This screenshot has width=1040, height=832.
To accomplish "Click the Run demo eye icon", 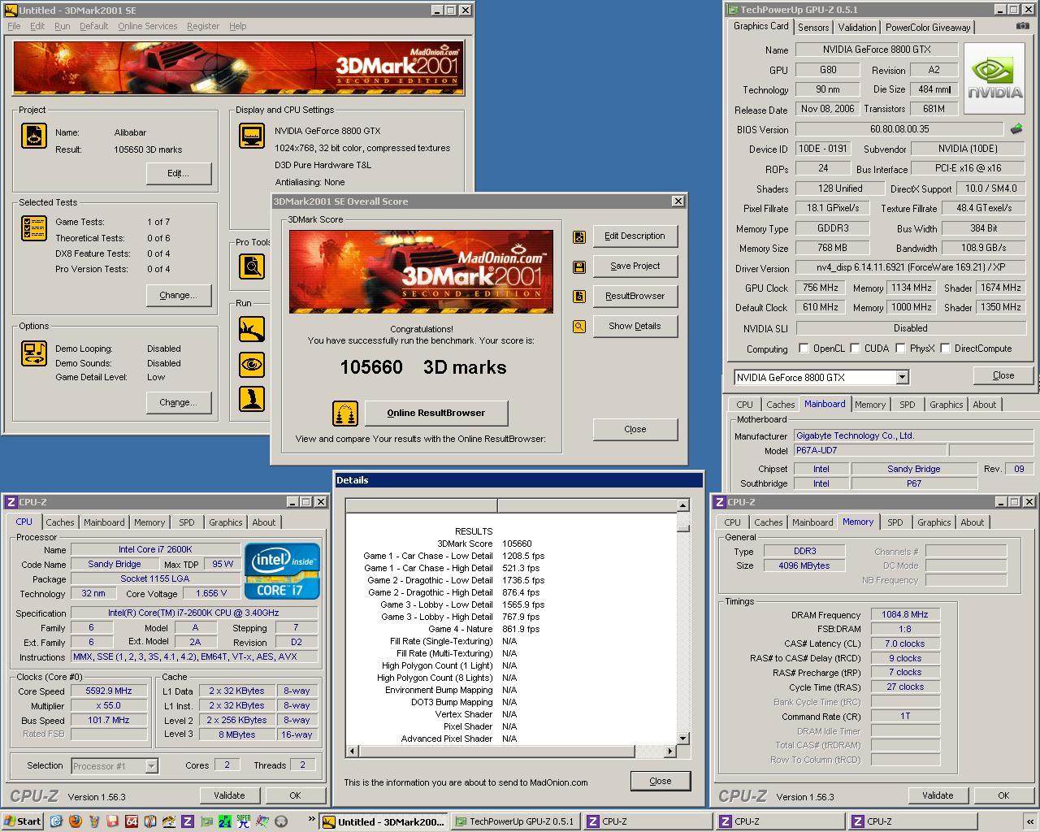I will pos(251,364).
